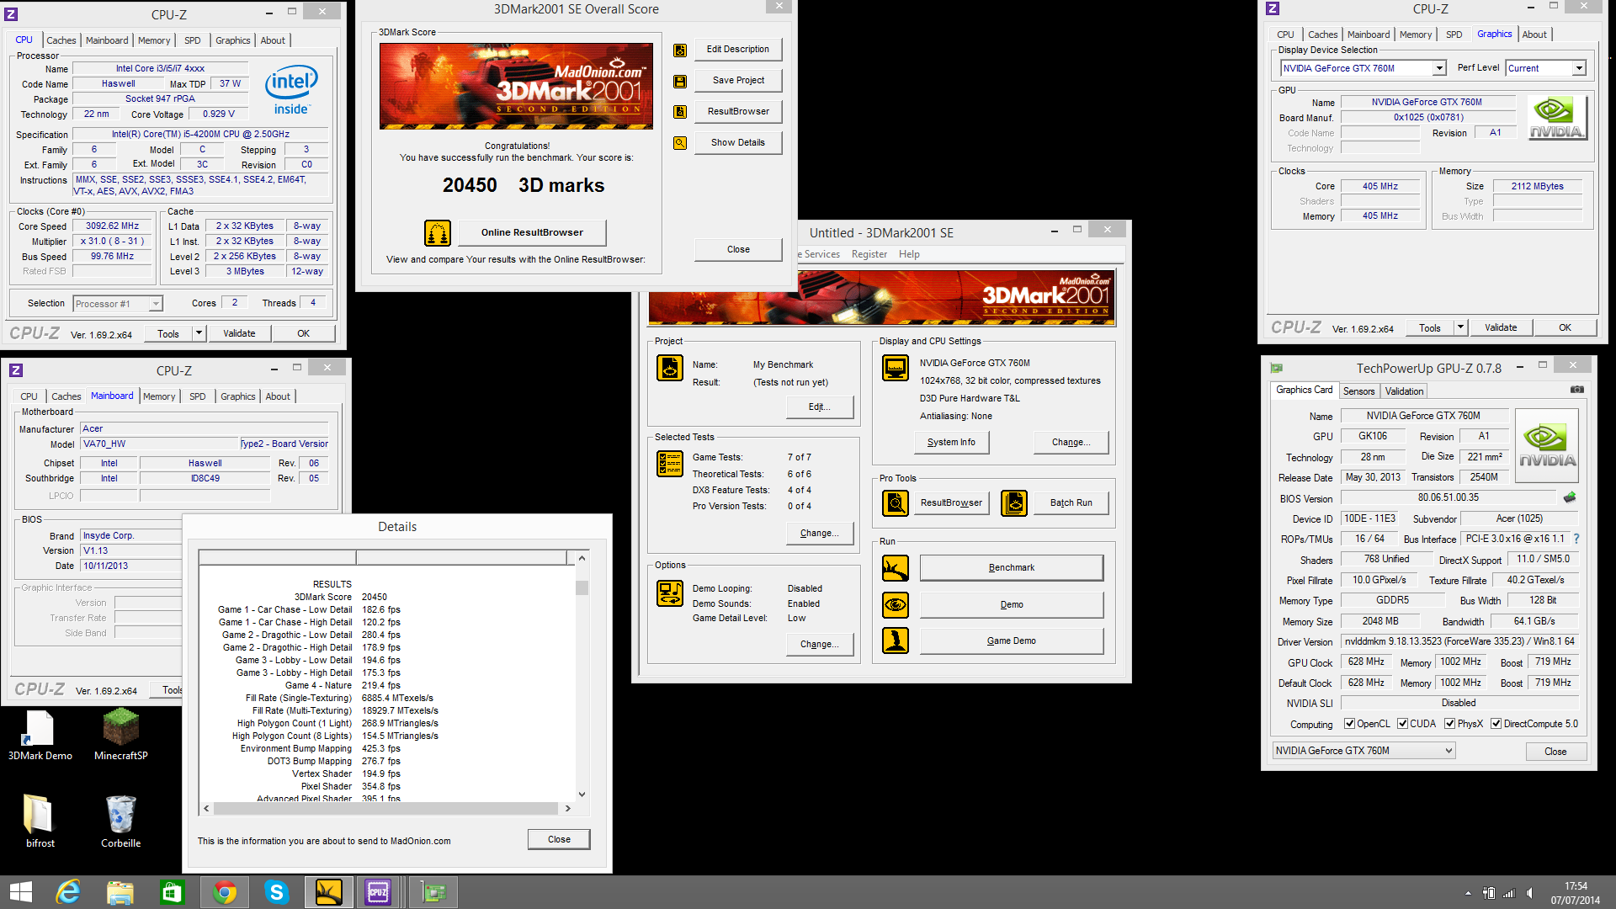The width and height of the screenshot is (1616, 909).
Task: Click the Online ResultBrowser yellow icon
Action: point(438,232)
